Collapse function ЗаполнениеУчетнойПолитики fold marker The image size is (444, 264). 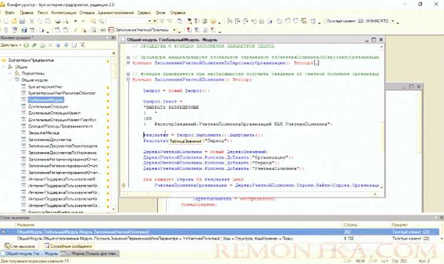[x=128, y=79]
